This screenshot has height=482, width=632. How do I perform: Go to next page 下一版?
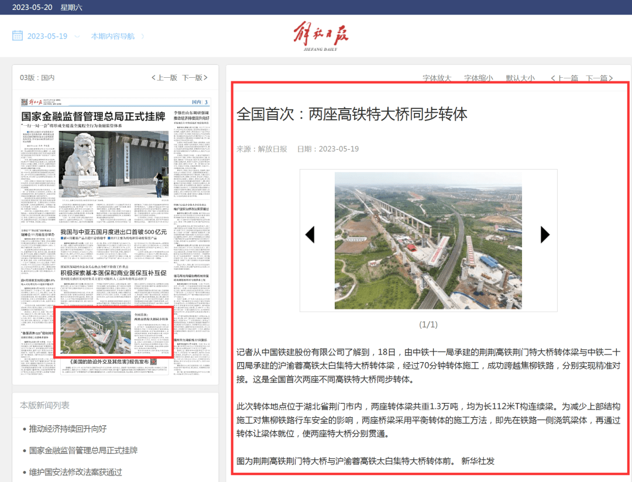195,77
